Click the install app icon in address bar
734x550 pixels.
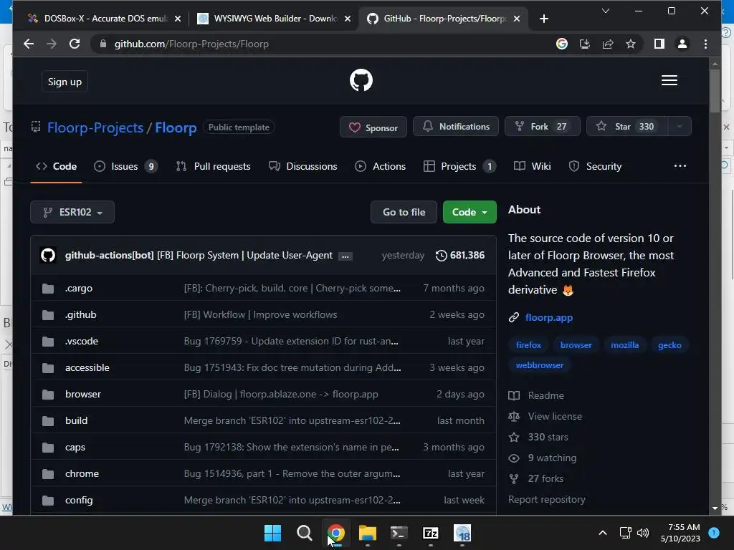coord(585,44)
